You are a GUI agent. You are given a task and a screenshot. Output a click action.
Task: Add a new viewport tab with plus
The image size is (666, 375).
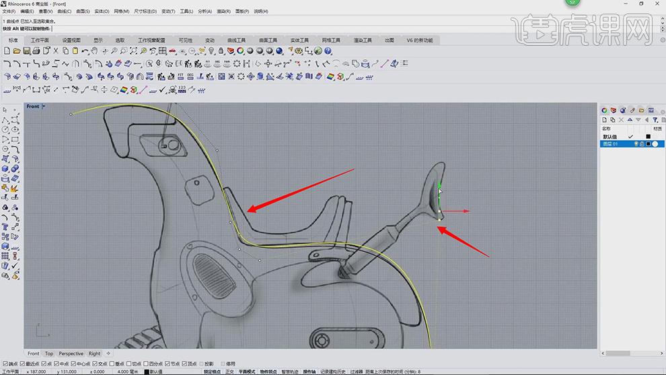click(x=108, y=353)
